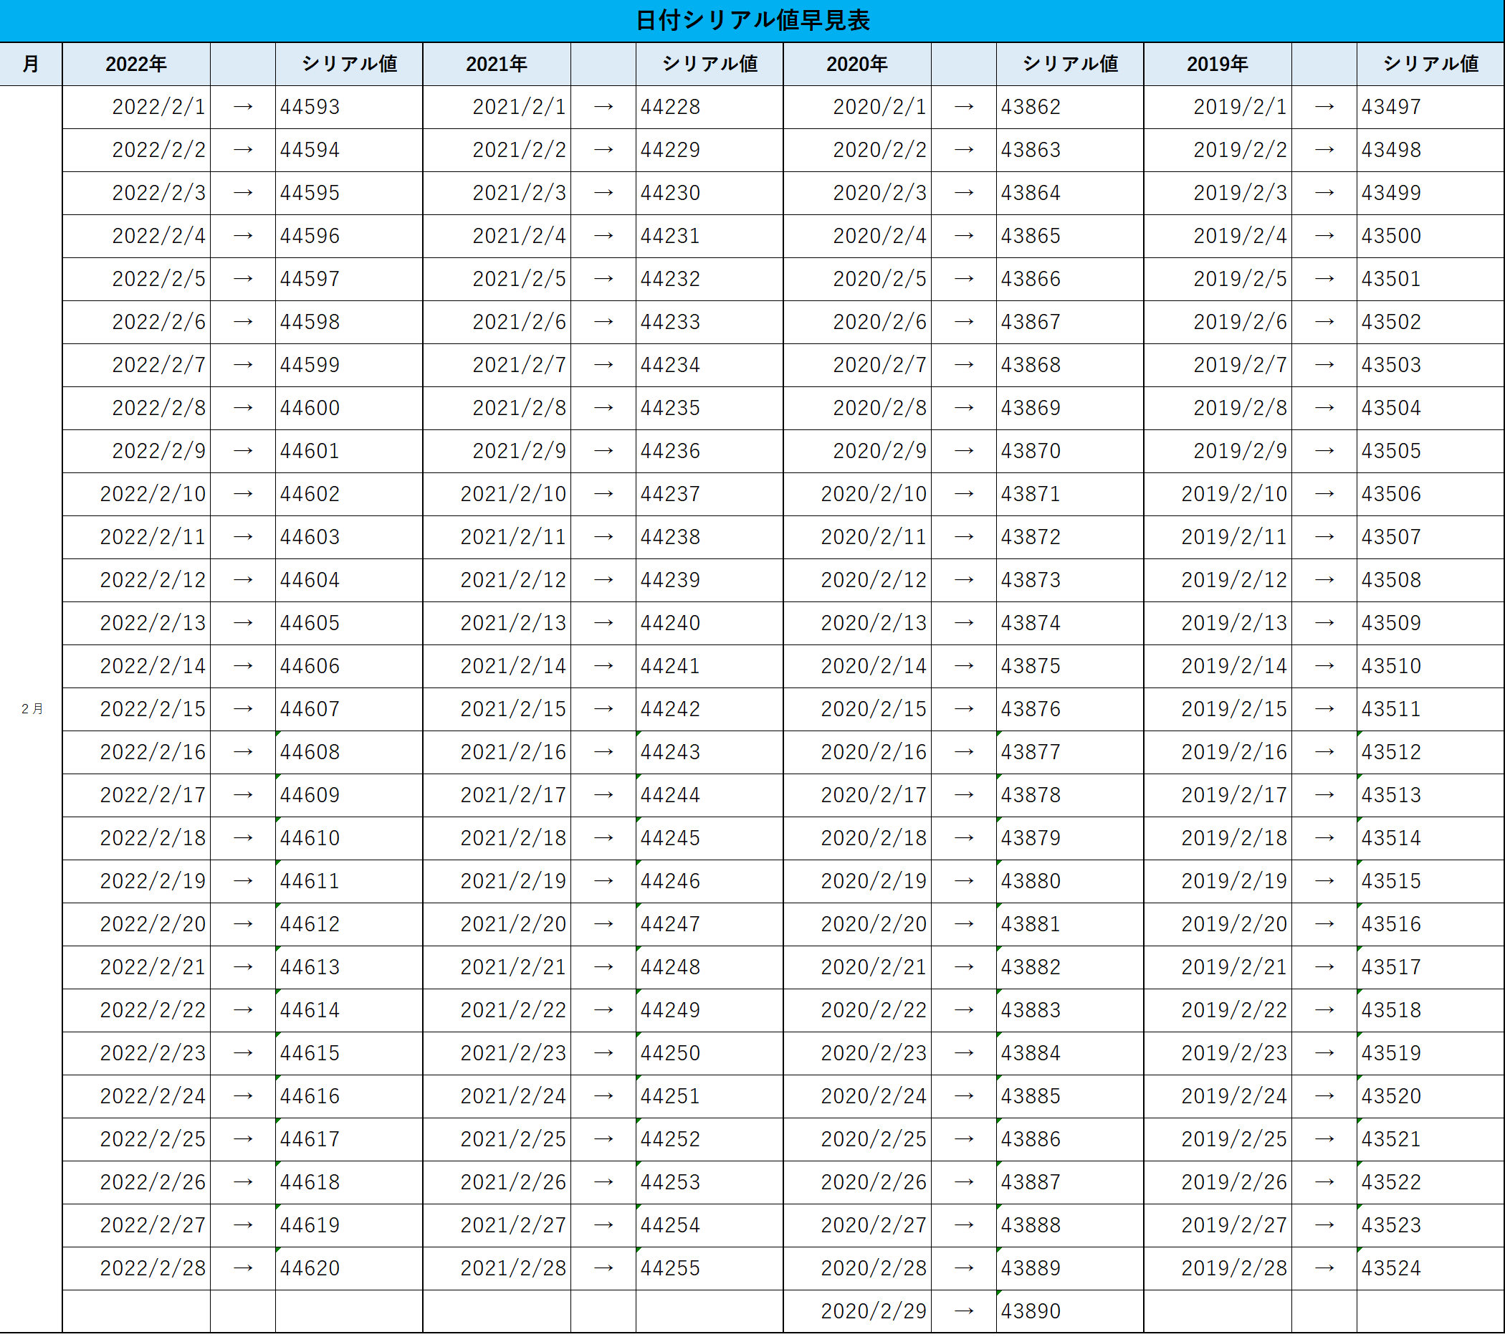Click the arrow beside 2021/2/17
1505x1337 pixels.
click(x=603, y=796)
